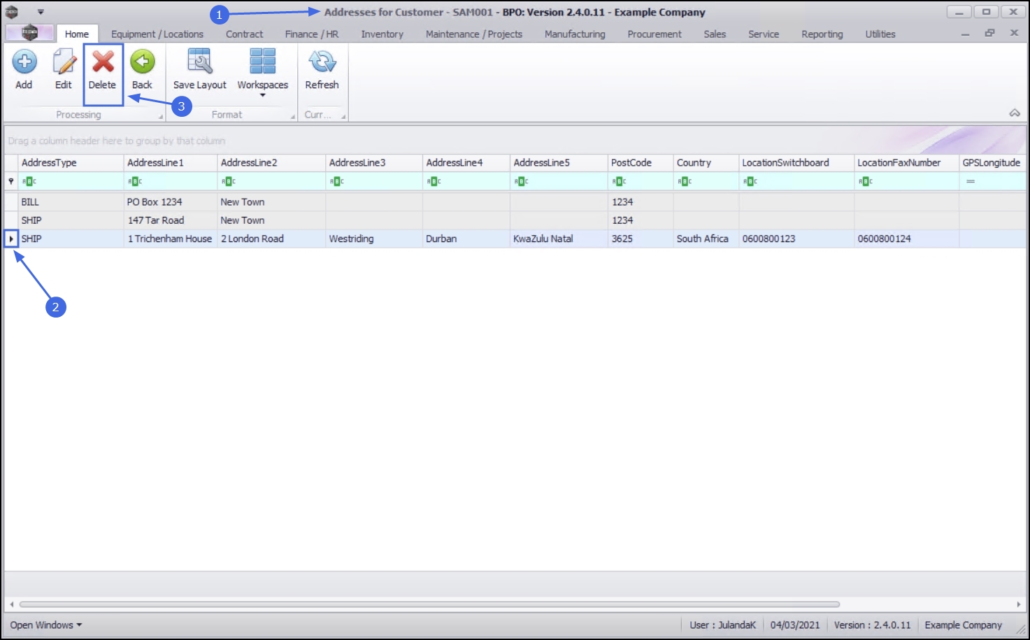Select the BILL address row
The image size is (1030, 640).
coord(515,202)
